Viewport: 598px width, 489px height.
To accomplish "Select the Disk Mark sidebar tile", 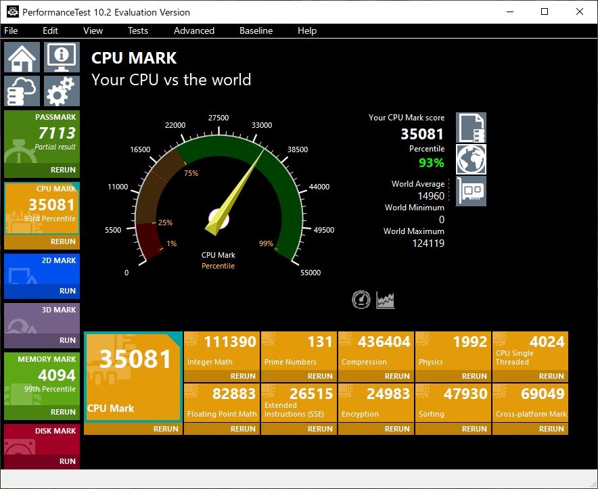I will [x=42, y=440].
